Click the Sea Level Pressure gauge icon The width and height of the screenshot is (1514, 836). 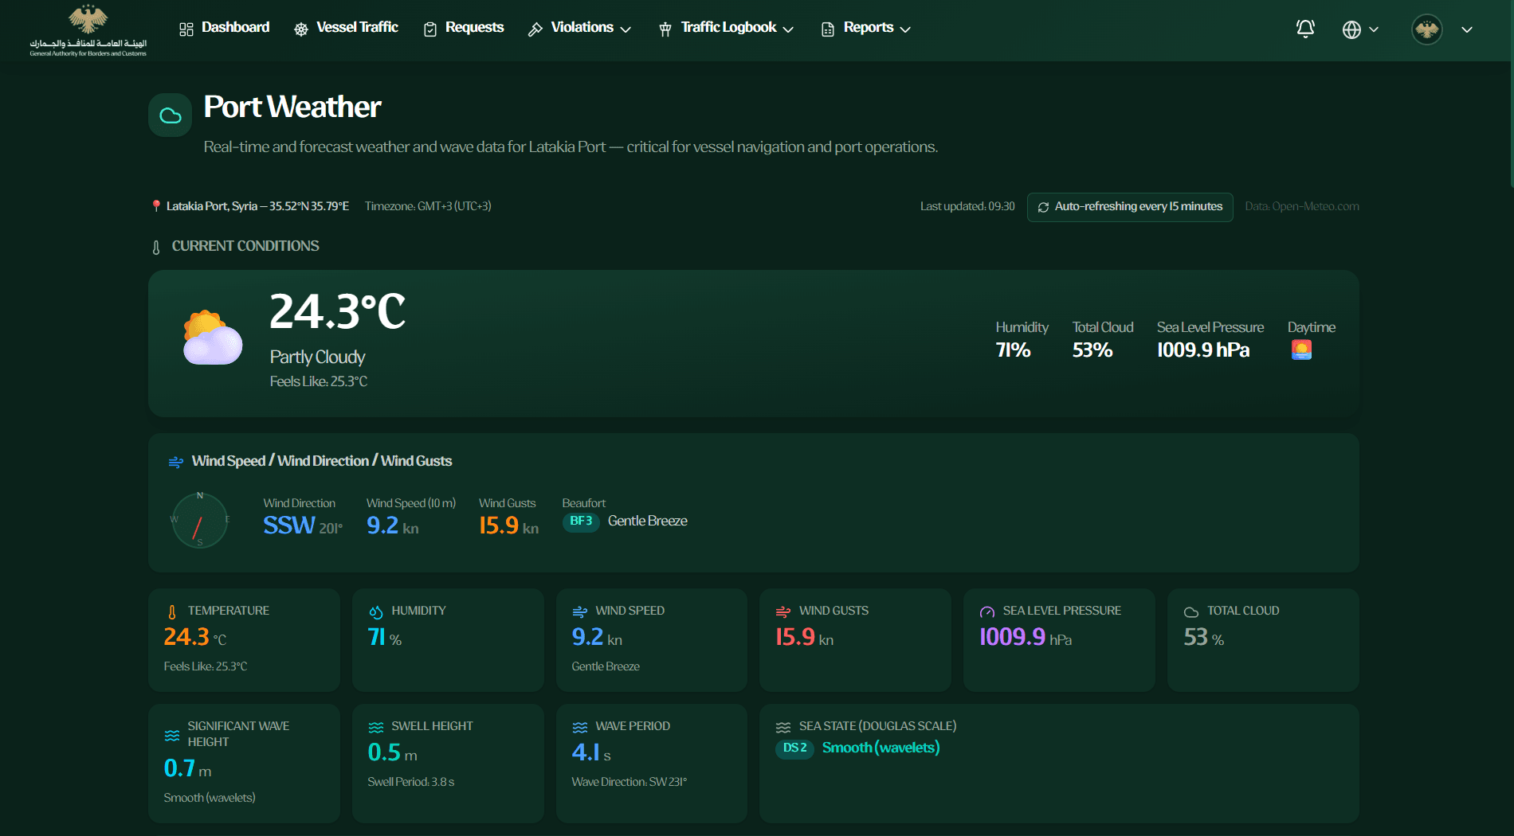pyautogui.click(x=987, y=611)
